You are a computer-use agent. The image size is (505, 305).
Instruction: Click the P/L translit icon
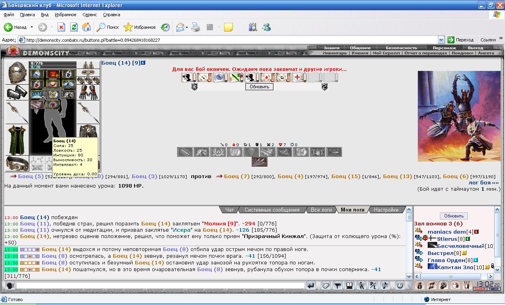[373, 286]
